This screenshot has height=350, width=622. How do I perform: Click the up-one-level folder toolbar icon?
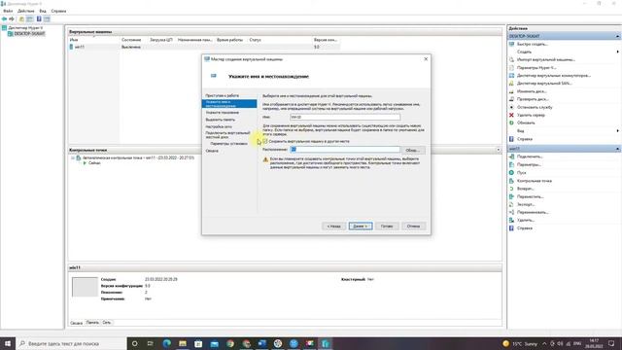click(21, 19)
